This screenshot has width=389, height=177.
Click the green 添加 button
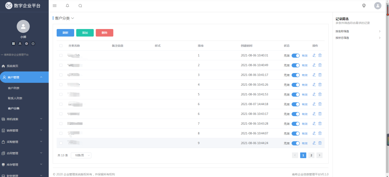point(85,33)
